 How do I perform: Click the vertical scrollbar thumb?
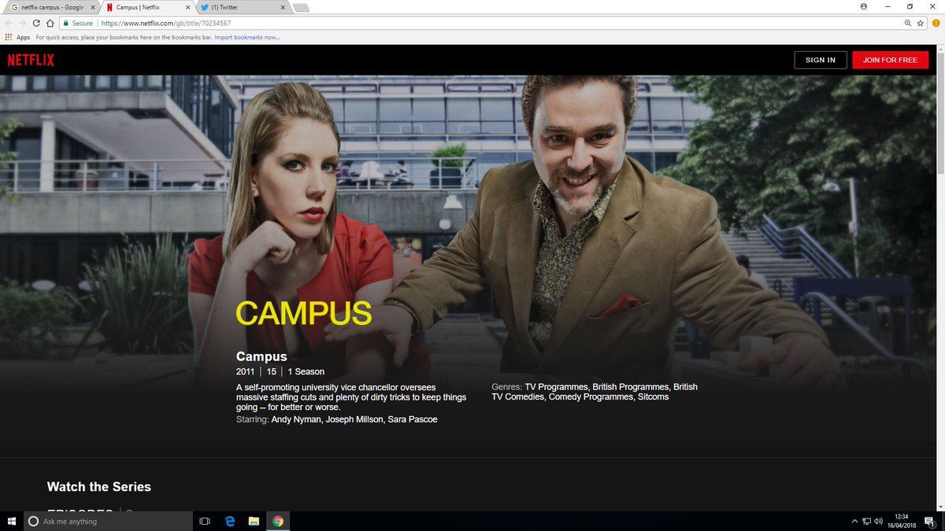point(940,112)
